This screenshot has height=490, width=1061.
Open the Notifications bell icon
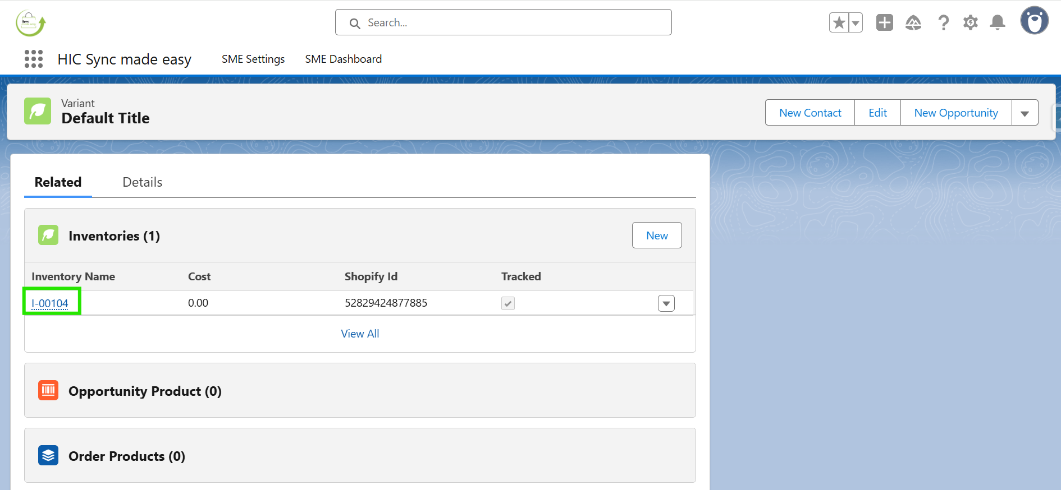[998, 22]
